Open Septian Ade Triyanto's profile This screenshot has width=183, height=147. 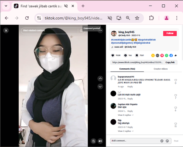click(128, 104)
